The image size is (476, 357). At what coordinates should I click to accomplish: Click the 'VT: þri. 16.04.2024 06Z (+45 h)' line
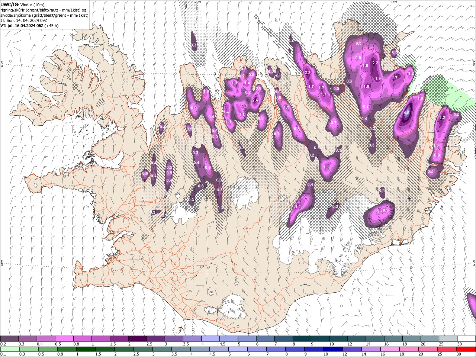[29, 26]
